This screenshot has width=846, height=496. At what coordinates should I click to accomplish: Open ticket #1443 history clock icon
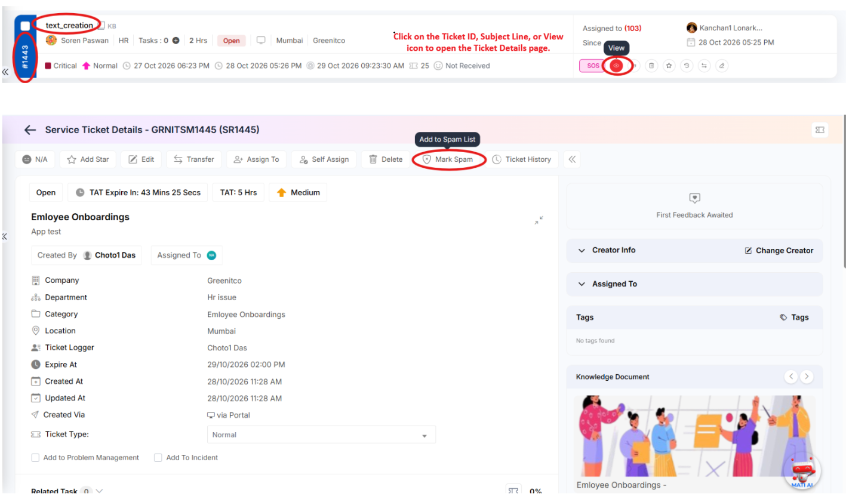click(x=687, y=66)
